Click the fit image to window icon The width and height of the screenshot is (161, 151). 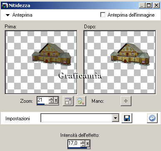click(68, 101)
